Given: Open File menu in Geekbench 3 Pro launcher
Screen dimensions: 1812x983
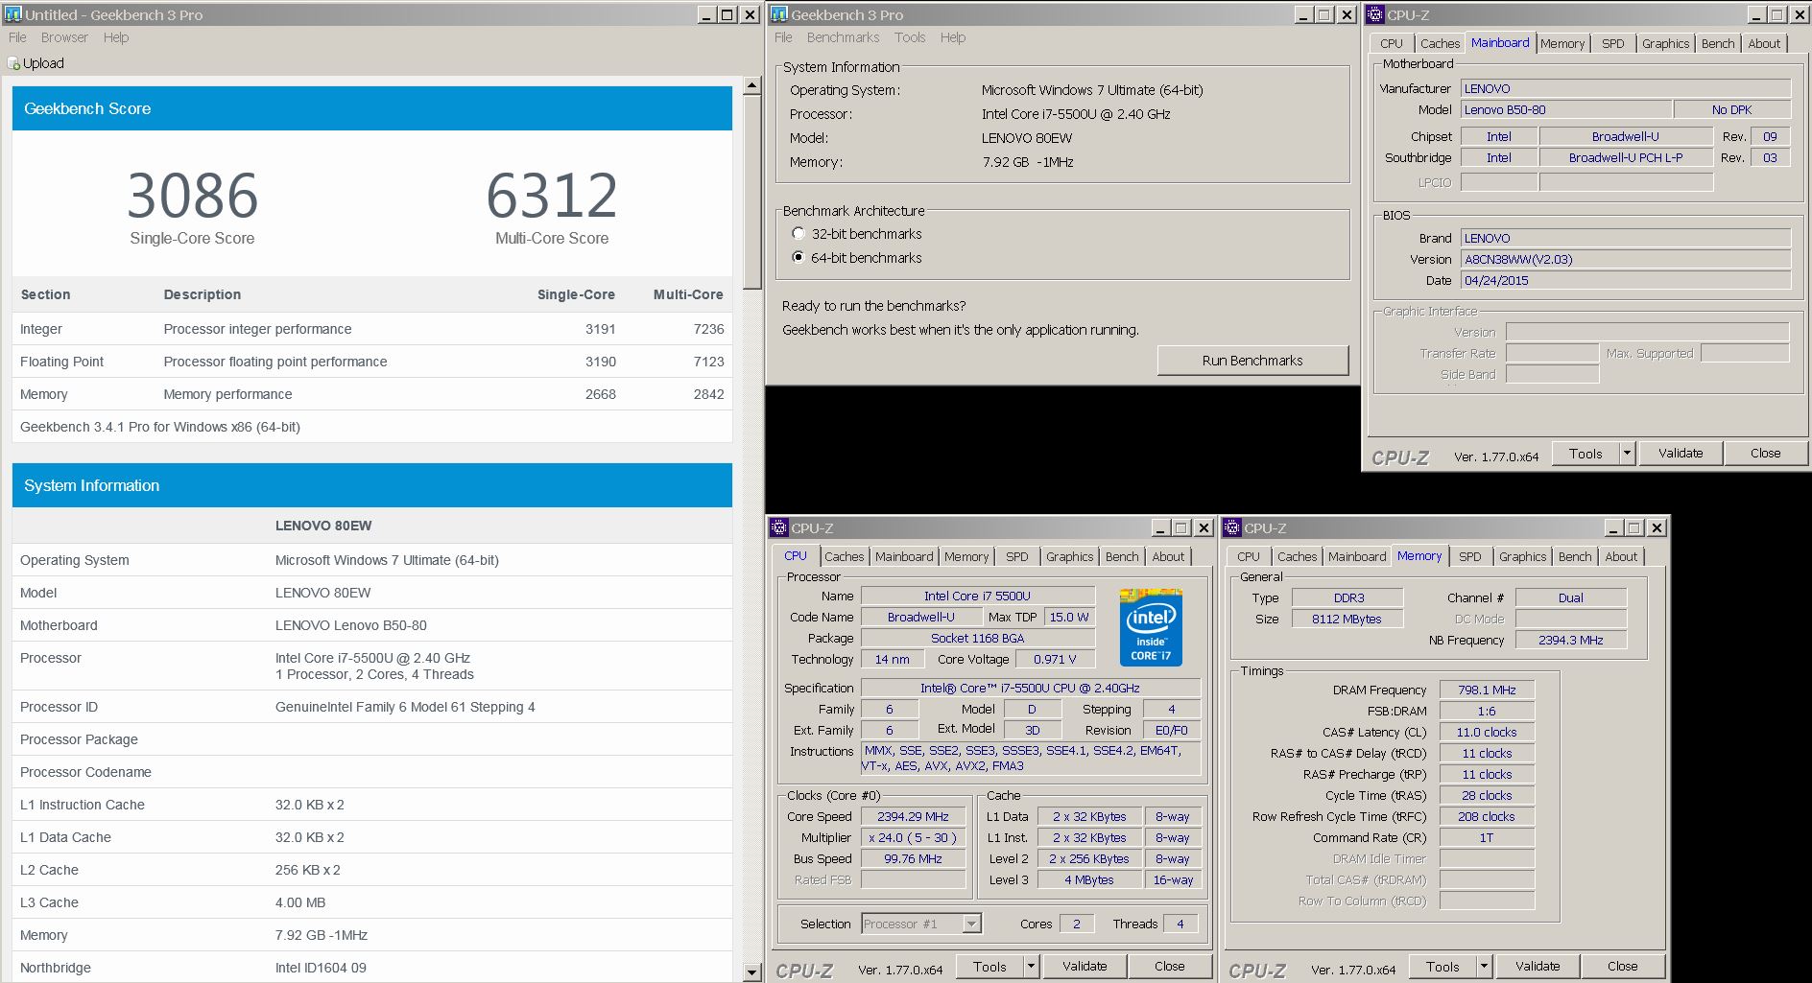Looking at the screenshot, I should [x=783, y=37].
